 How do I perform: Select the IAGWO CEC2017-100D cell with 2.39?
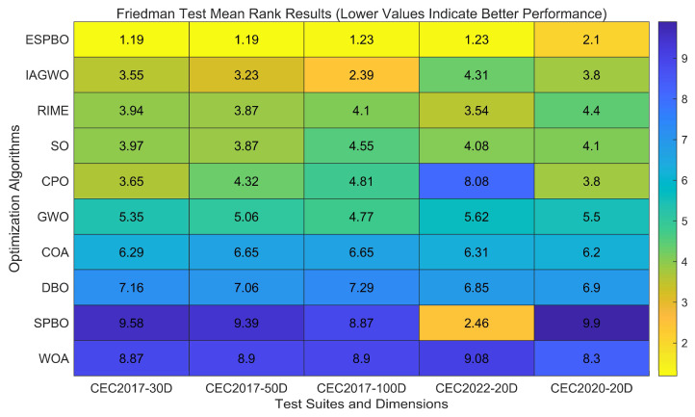pos(361,75)
